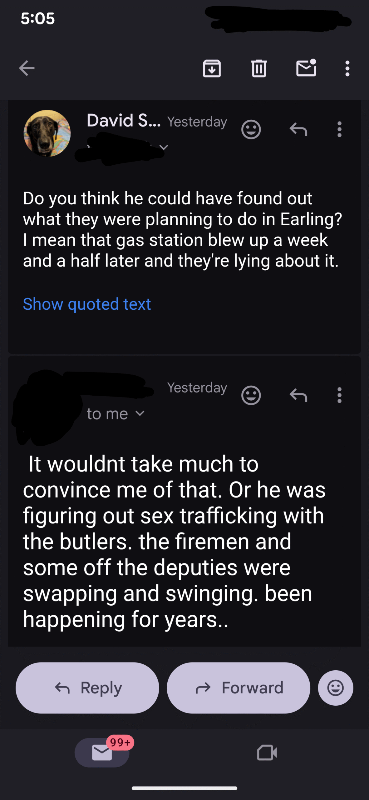Tap the back arrow
The height and width of the screenshot is (800, 369).
[x=27, y=68]
